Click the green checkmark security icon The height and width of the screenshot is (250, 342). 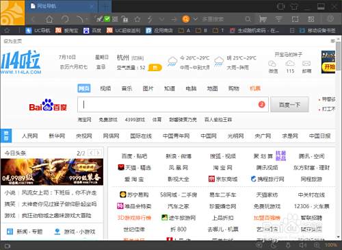point(107,19)
